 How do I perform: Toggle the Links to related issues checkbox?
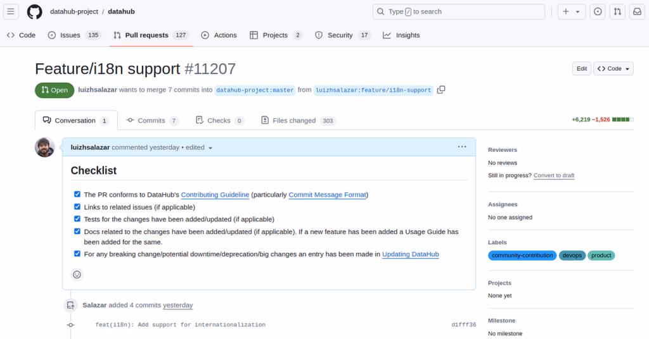point(77,207)
